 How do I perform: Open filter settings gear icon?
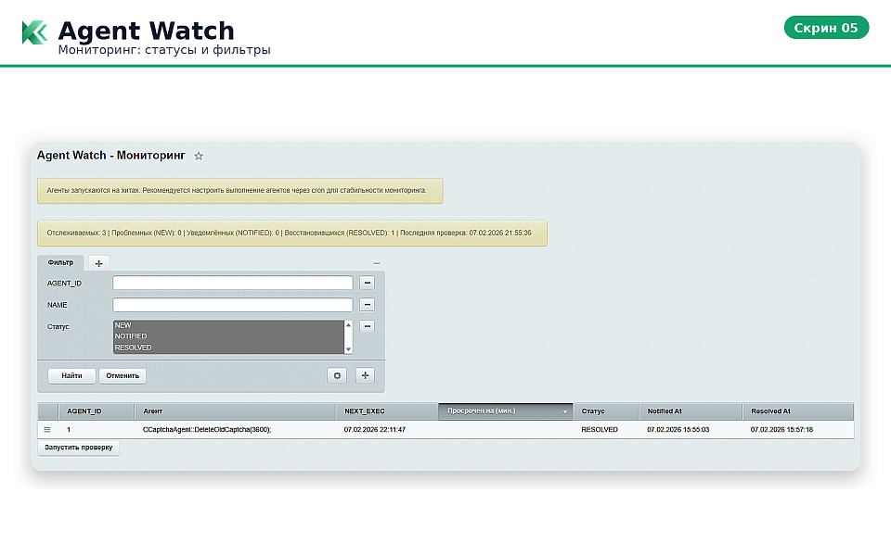(338, 375)
